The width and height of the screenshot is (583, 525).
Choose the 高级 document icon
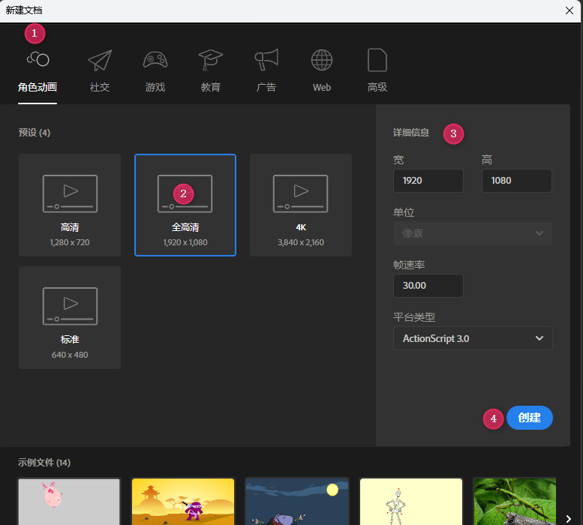(377, 60)
